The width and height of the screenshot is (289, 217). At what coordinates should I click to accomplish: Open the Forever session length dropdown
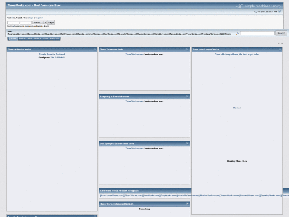click(39, 23)
